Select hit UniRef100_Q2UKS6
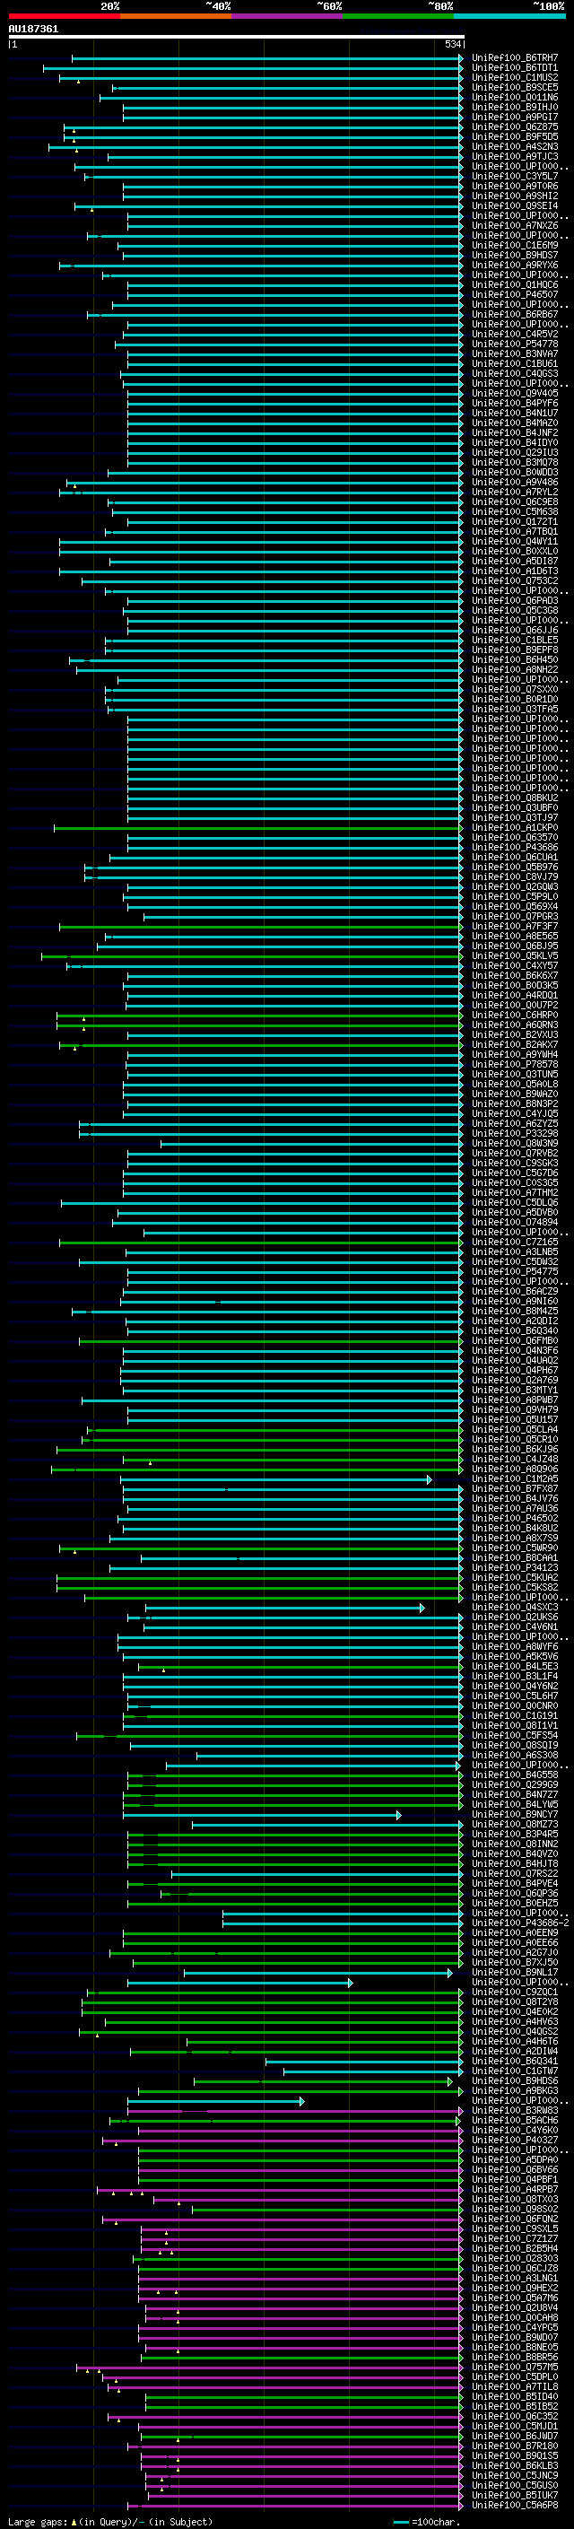 (x=515, y=1617)
